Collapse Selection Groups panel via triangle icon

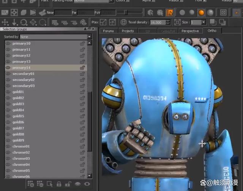pos(85,29)
